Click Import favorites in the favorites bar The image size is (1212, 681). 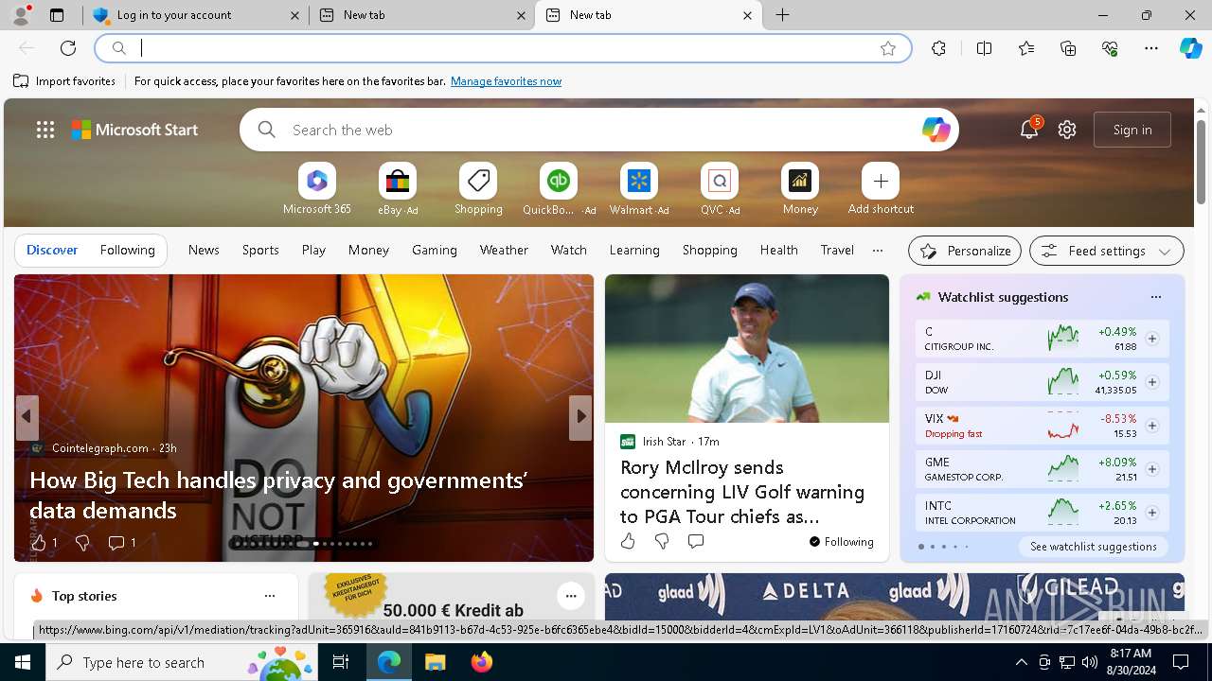tap(64, 81)
